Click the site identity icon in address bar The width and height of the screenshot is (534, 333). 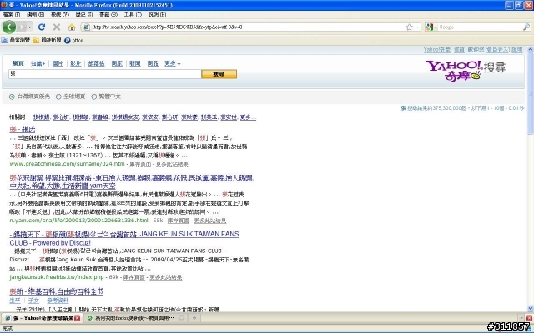pos(87,27)
